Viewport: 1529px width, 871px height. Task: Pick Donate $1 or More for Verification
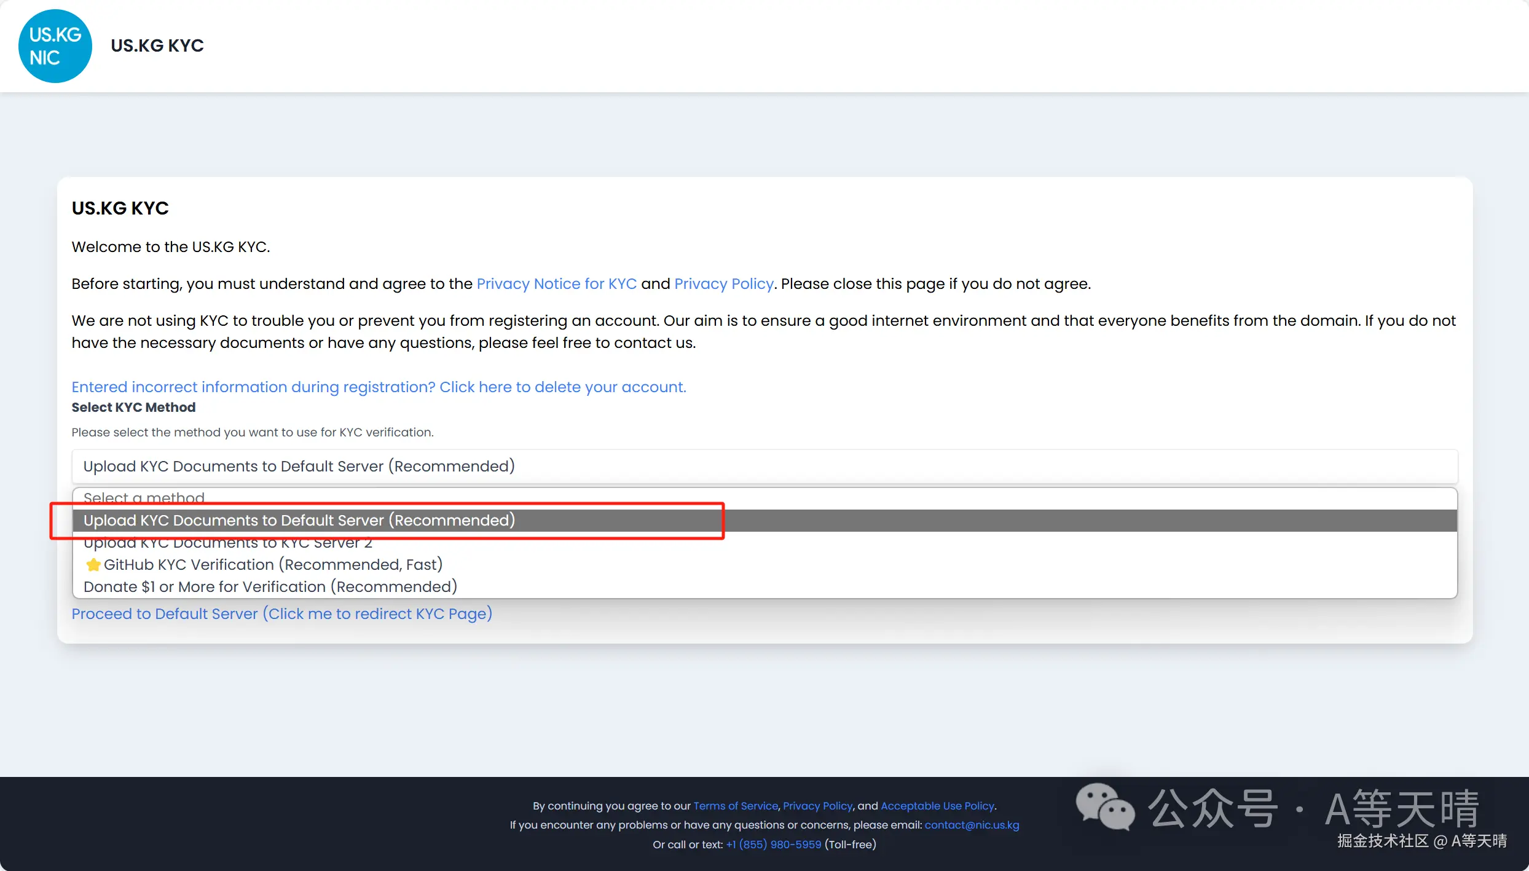pos(270,587)
